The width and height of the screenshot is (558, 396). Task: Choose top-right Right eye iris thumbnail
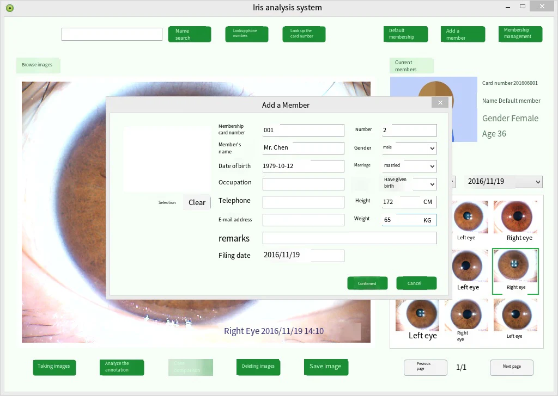tap(515, 221)
